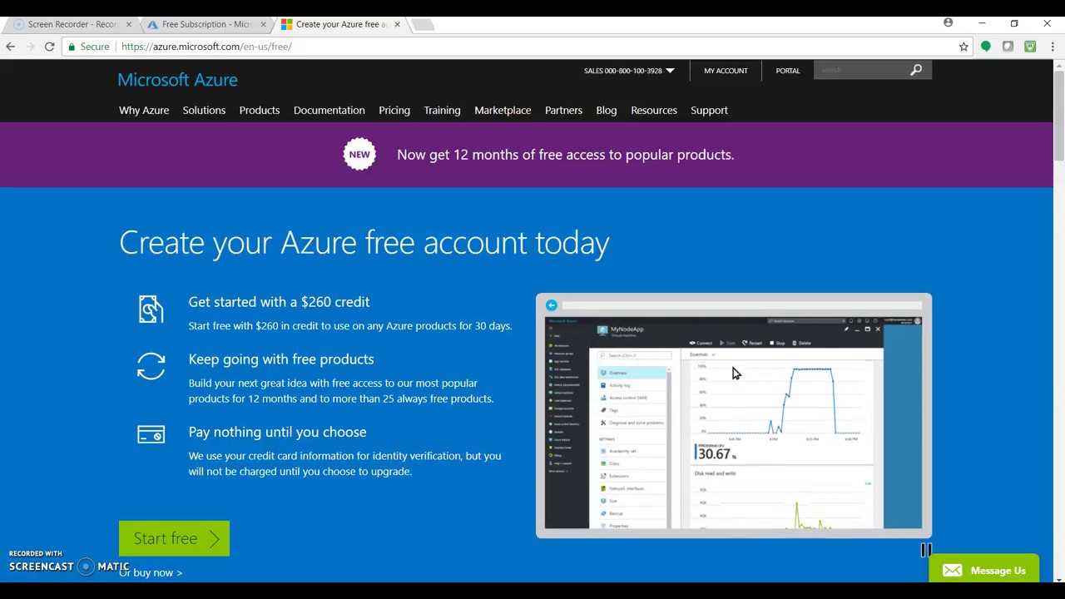The height and width of the screenshot is (599, 1065).
Task: Open the Documentation menu item
Action: 329,110
